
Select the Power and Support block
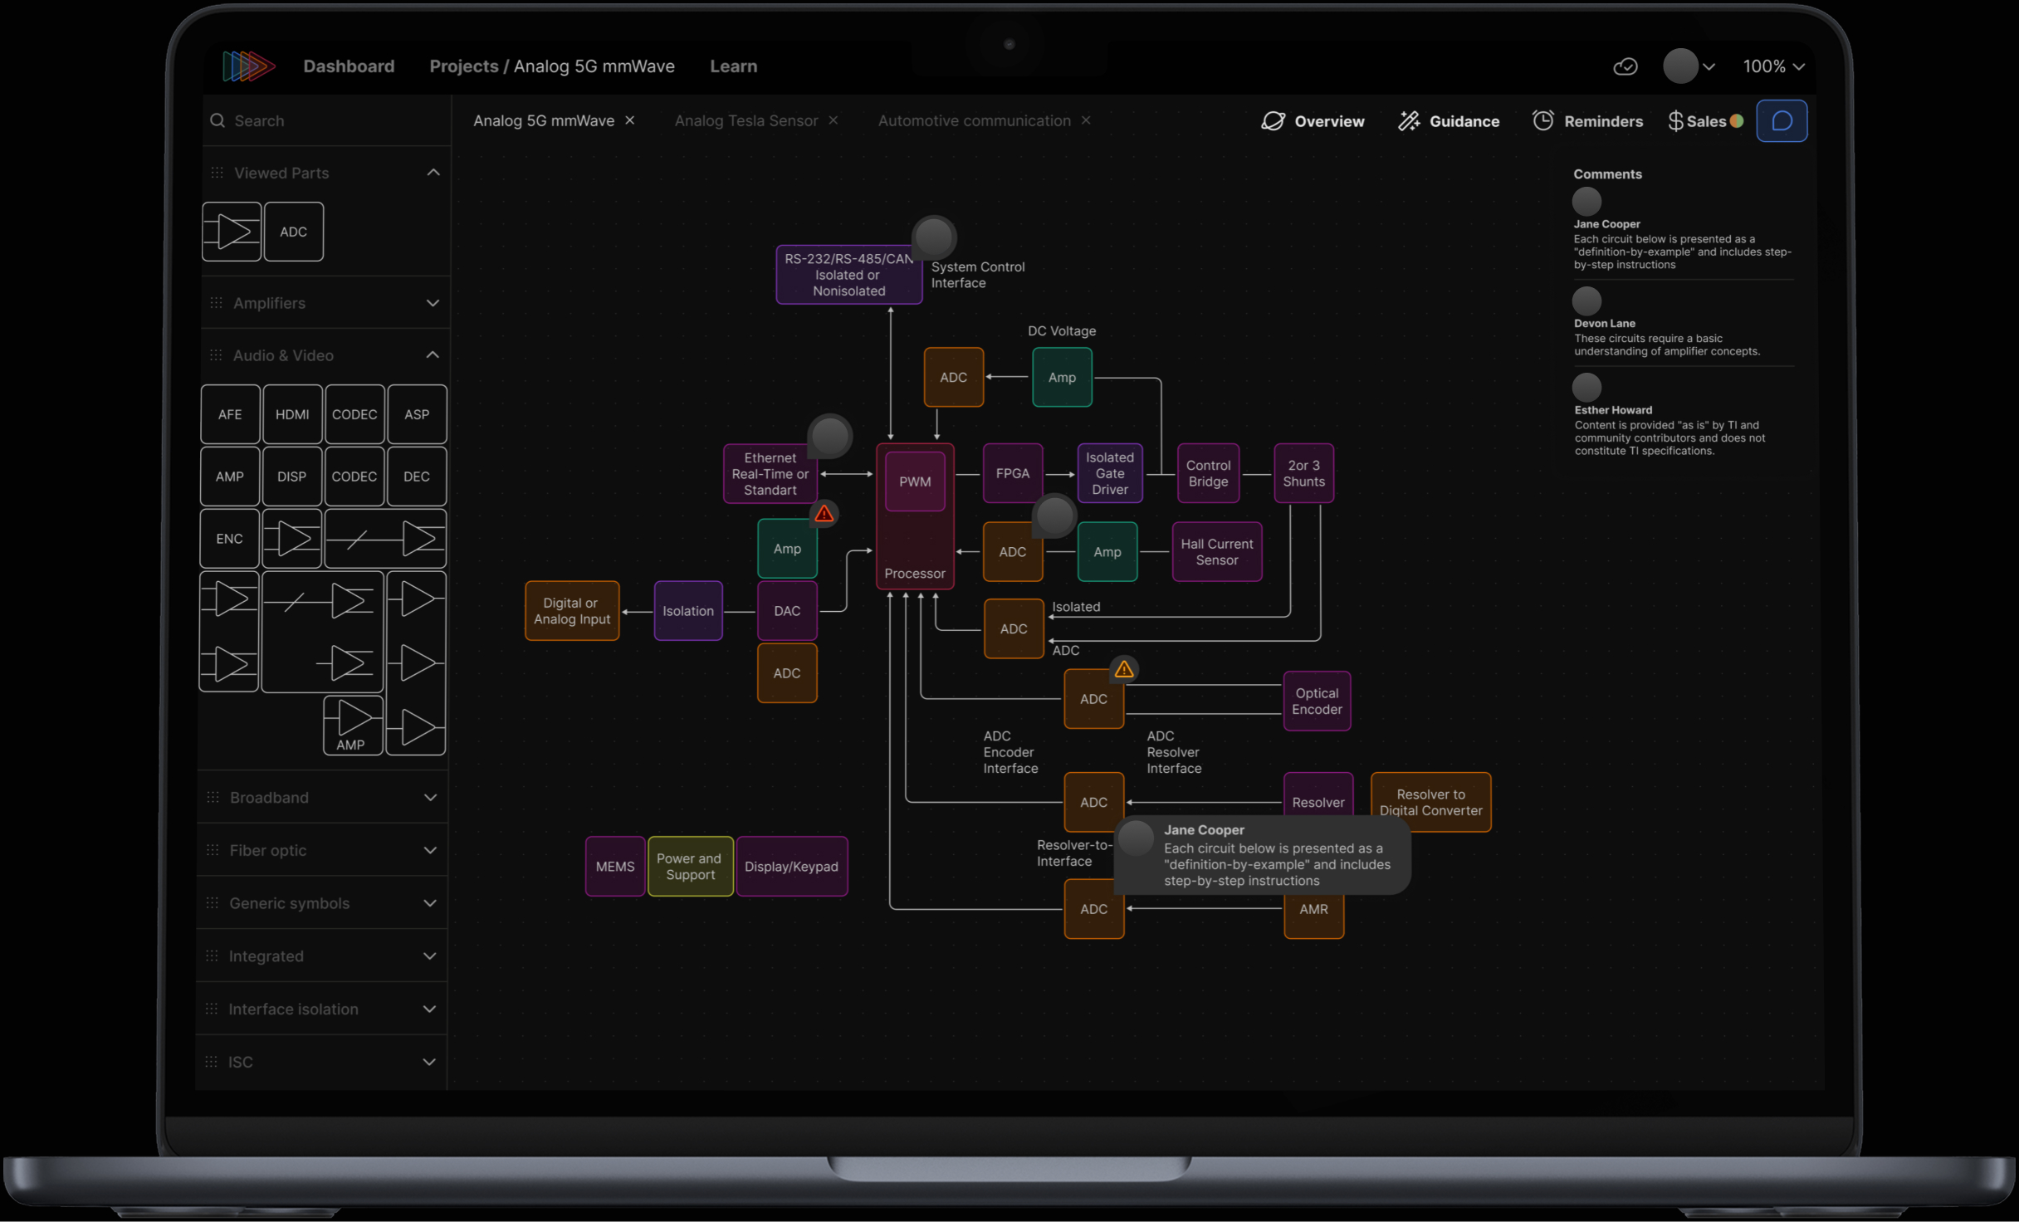690,867
